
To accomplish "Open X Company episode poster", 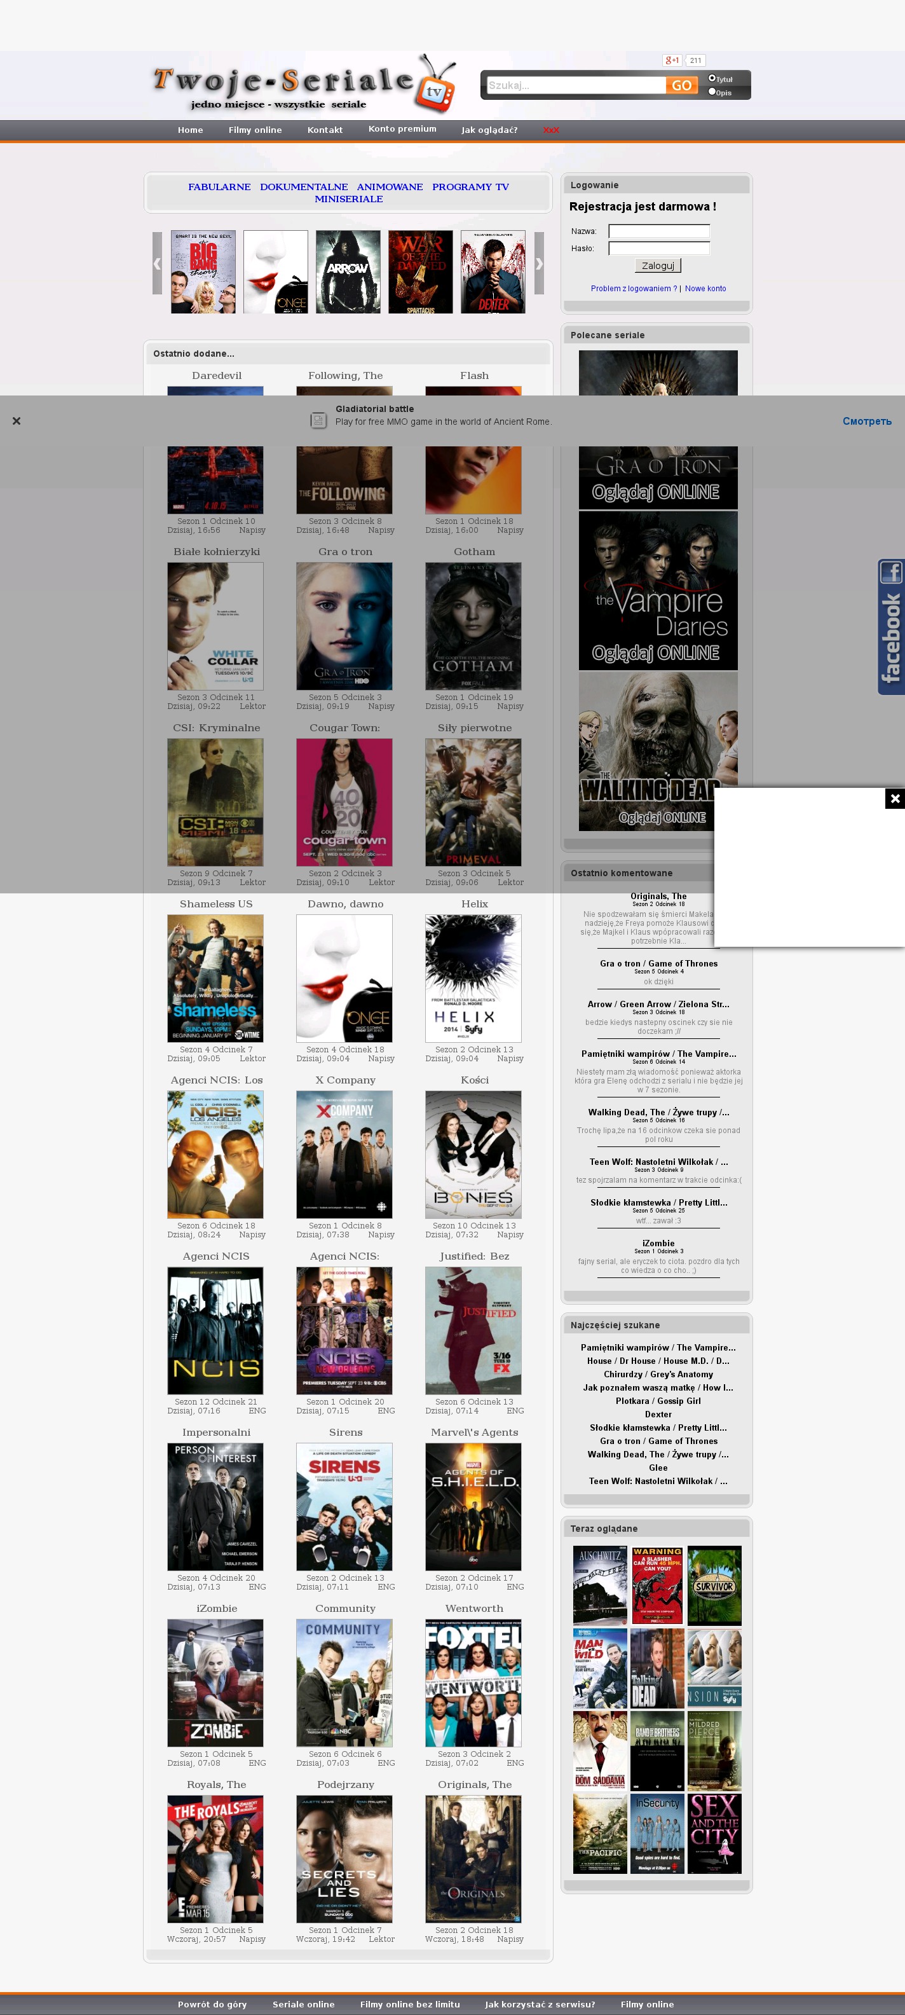I will [x=344, y=1155].
